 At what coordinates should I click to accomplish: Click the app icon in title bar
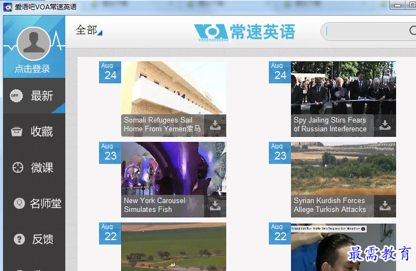click(8, 7)
